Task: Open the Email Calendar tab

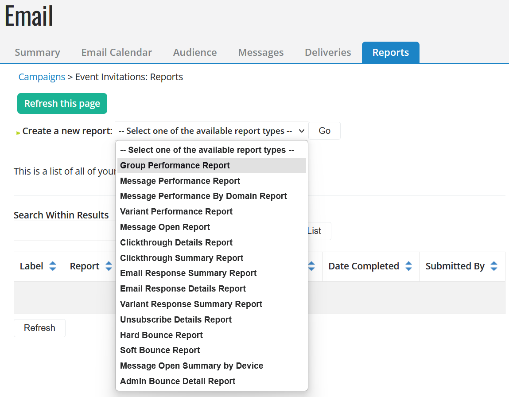Action: click(117, 52)
